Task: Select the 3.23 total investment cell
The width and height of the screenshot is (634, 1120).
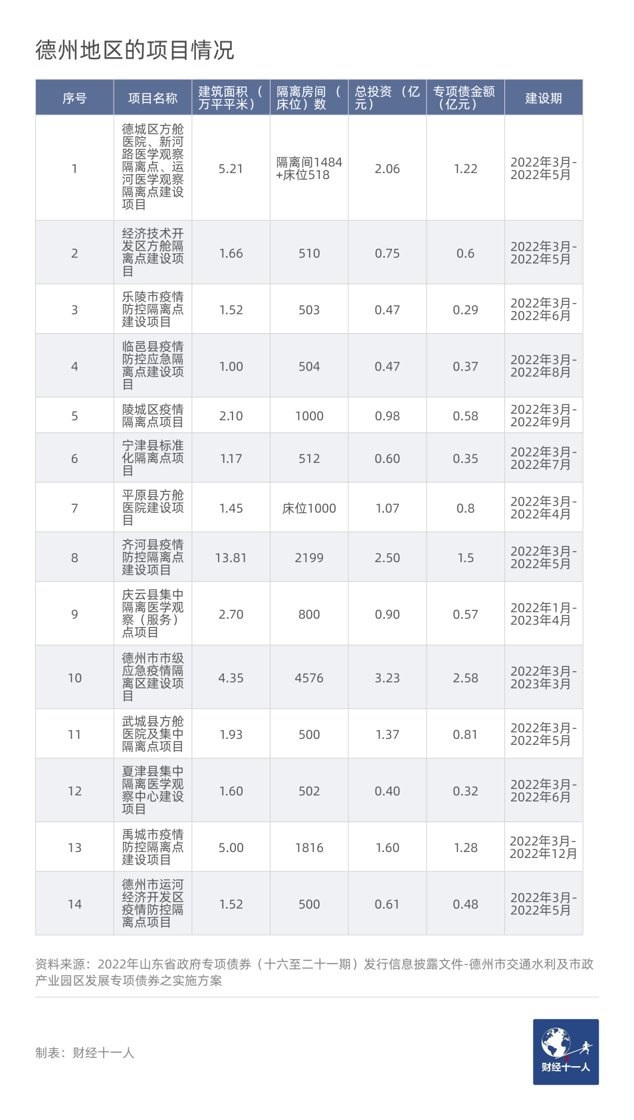Action: [387, 678]
